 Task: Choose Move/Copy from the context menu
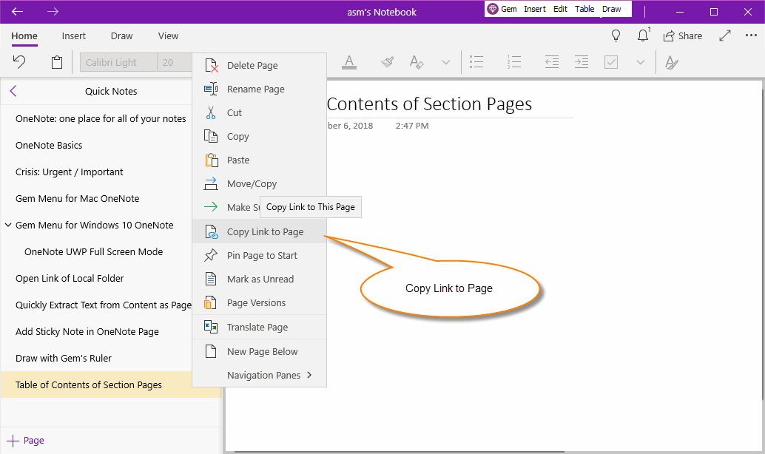(259, 184)
